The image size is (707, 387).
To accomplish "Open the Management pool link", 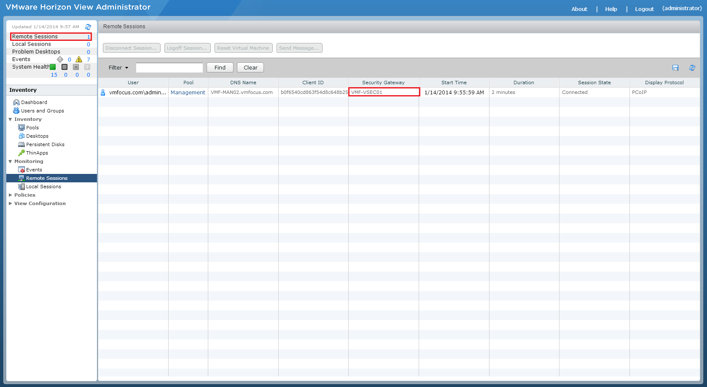I will click(x=188, y=93).
